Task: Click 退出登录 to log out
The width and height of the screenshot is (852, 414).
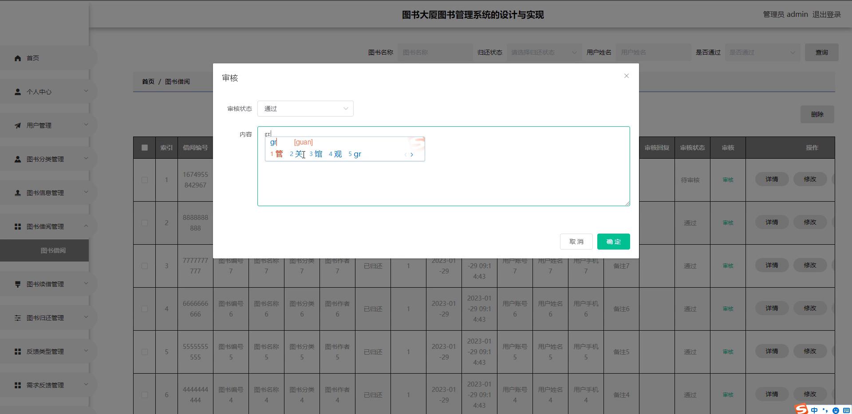Action: [826, 14]
